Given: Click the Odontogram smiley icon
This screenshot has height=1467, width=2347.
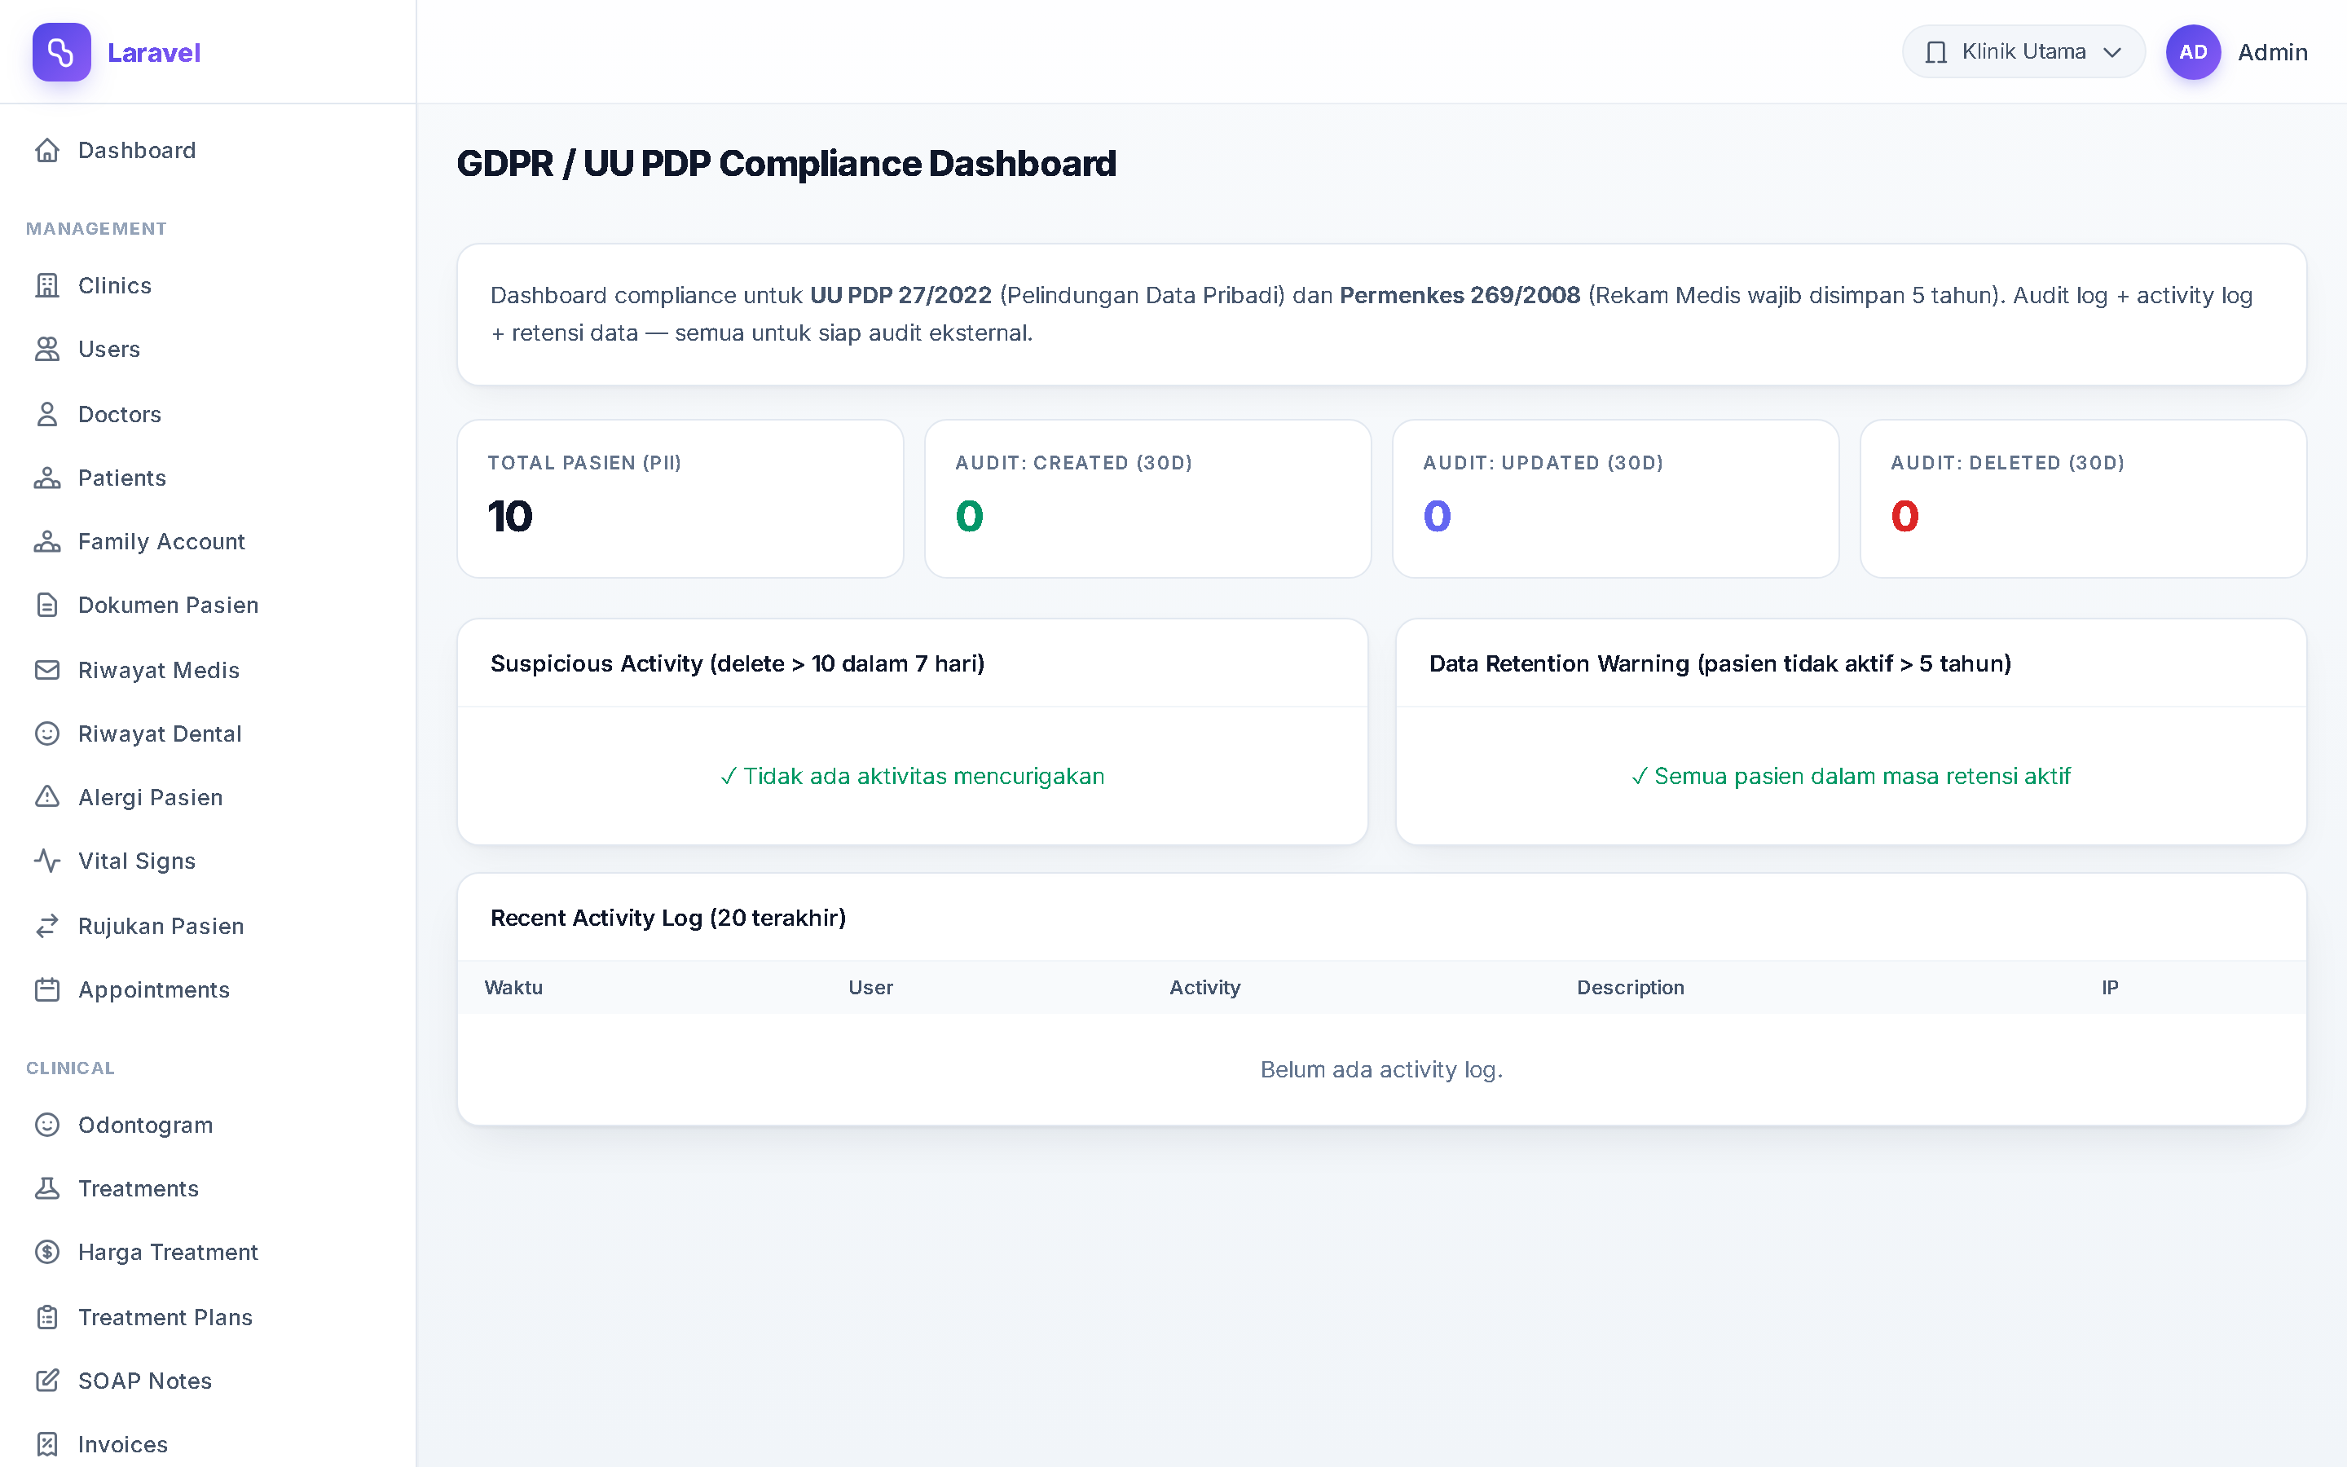Looking at the screenshot, I should coord(46,1126).
